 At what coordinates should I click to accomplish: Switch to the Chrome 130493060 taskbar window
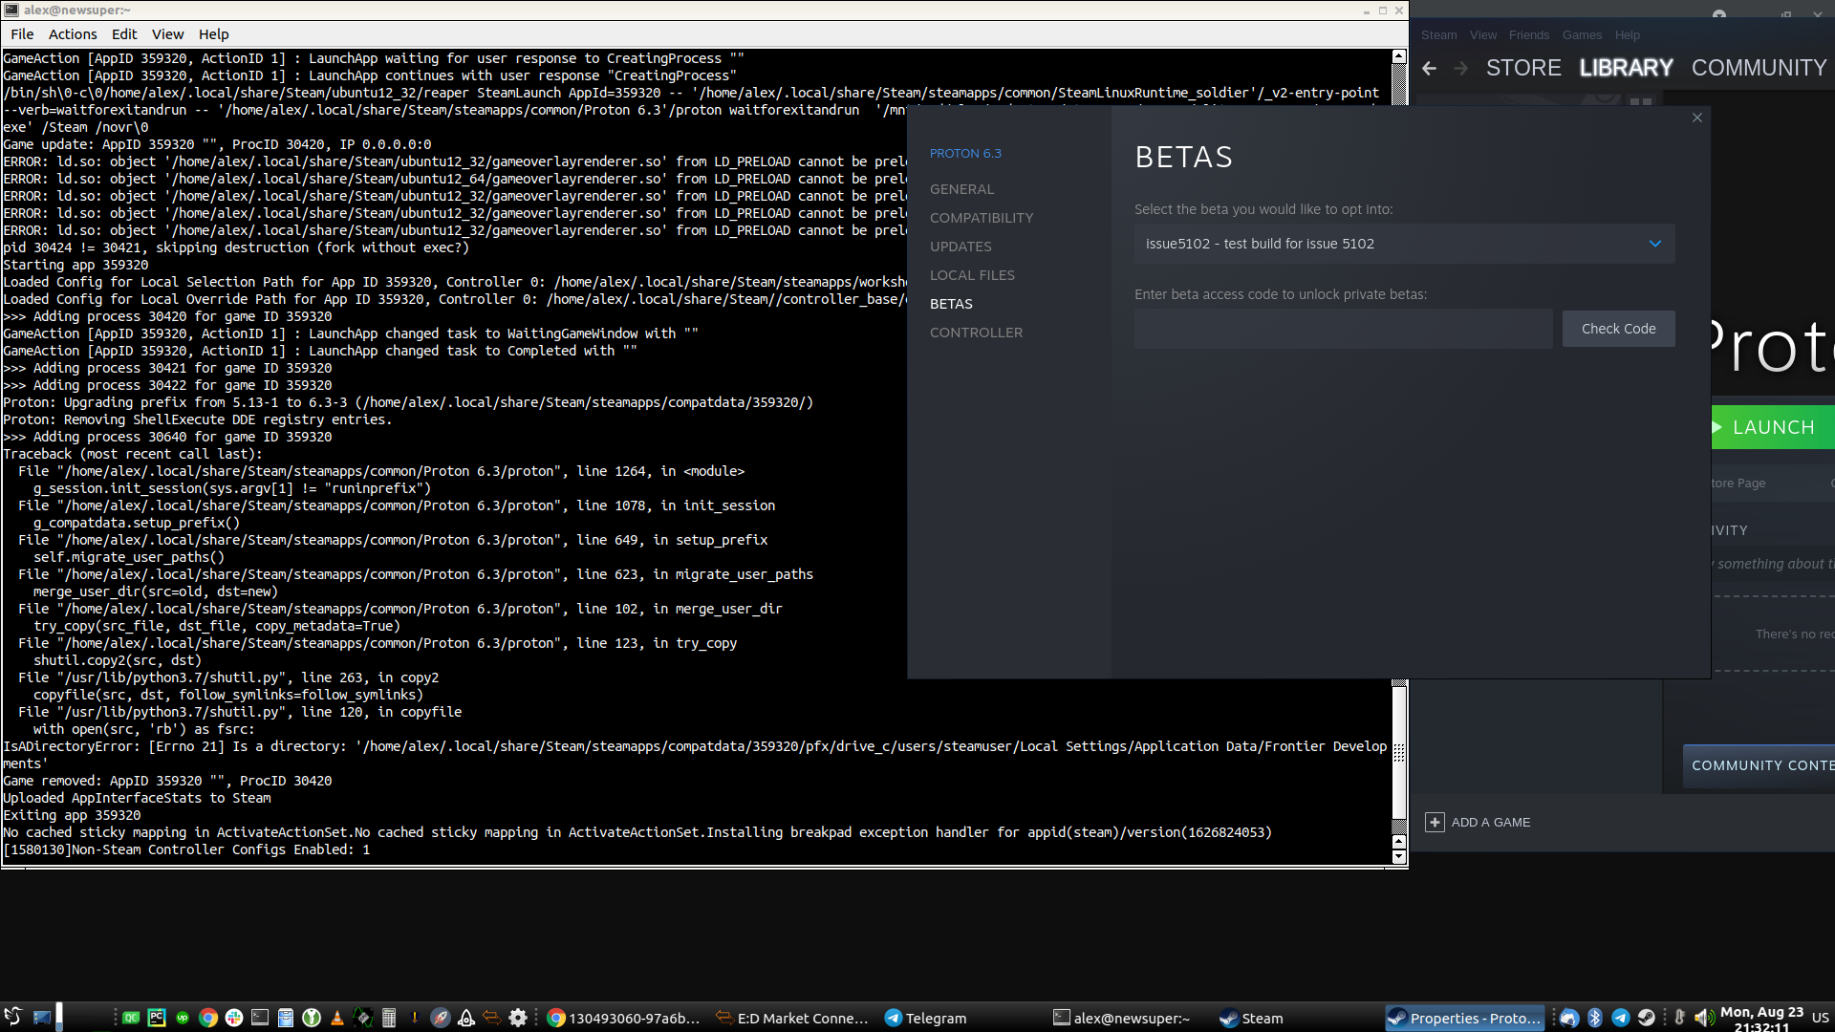pyautogui.click(x=623, y=1018)
